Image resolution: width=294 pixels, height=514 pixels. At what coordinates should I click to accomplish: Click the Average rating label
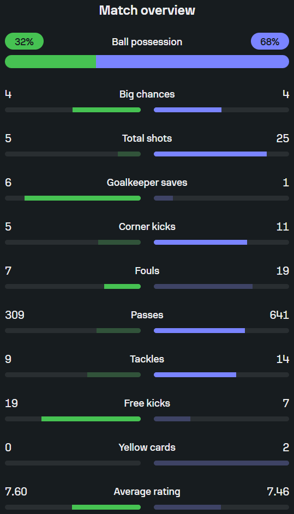click(147, 492)
